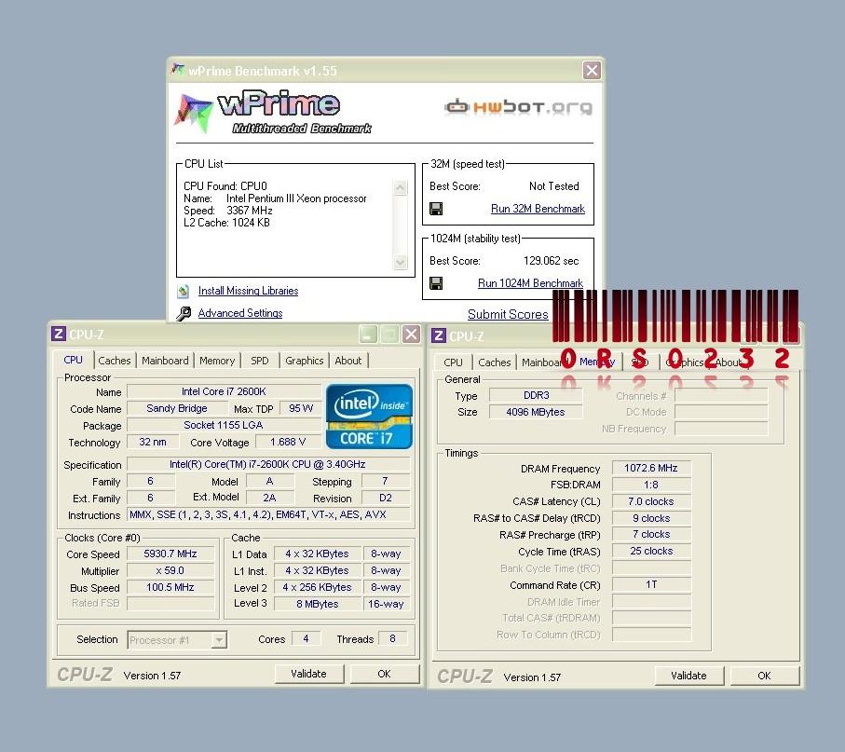Screen dimensions: 845x752
Task: Click OK in left CPU-Z window
Action: point(384,674)
